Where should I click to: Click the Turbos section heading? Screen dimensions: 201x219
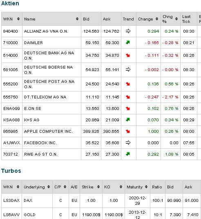tap(11, 171)
